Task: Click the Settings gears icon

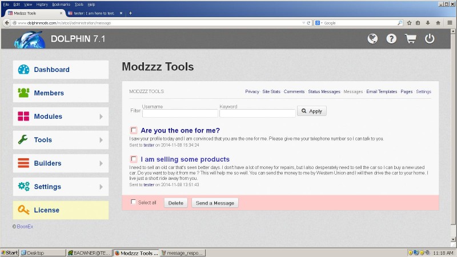Action: click(23, 186)
